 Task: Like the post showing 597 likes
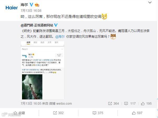[x=137, y=113]
